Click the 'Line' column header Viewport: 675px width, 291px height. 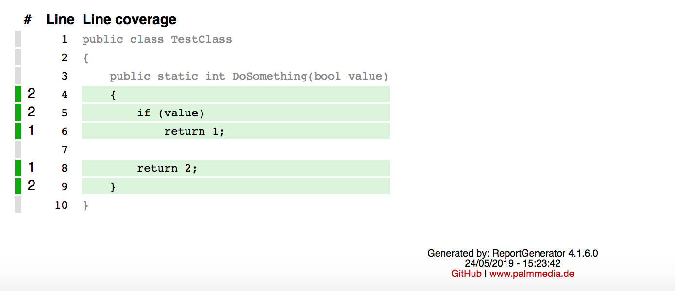coord(60,19)
